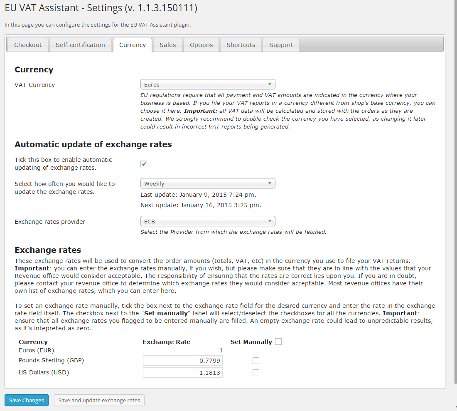Select the Currency tab
The height and width of the screenshot is (411, 457).
(133, 45)
